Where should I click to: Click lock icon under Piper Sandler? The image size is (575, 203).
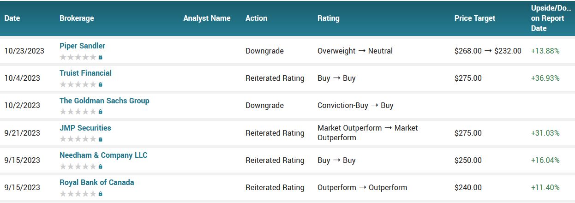pyautogui.click(x=101, y=58)
